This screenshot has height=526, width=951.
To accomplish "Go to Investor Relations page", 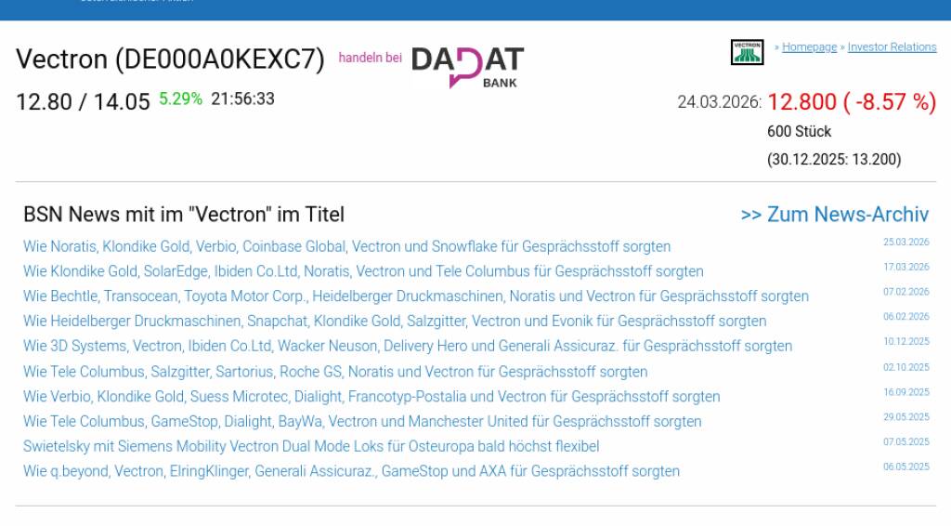I will tap(892, 47).
